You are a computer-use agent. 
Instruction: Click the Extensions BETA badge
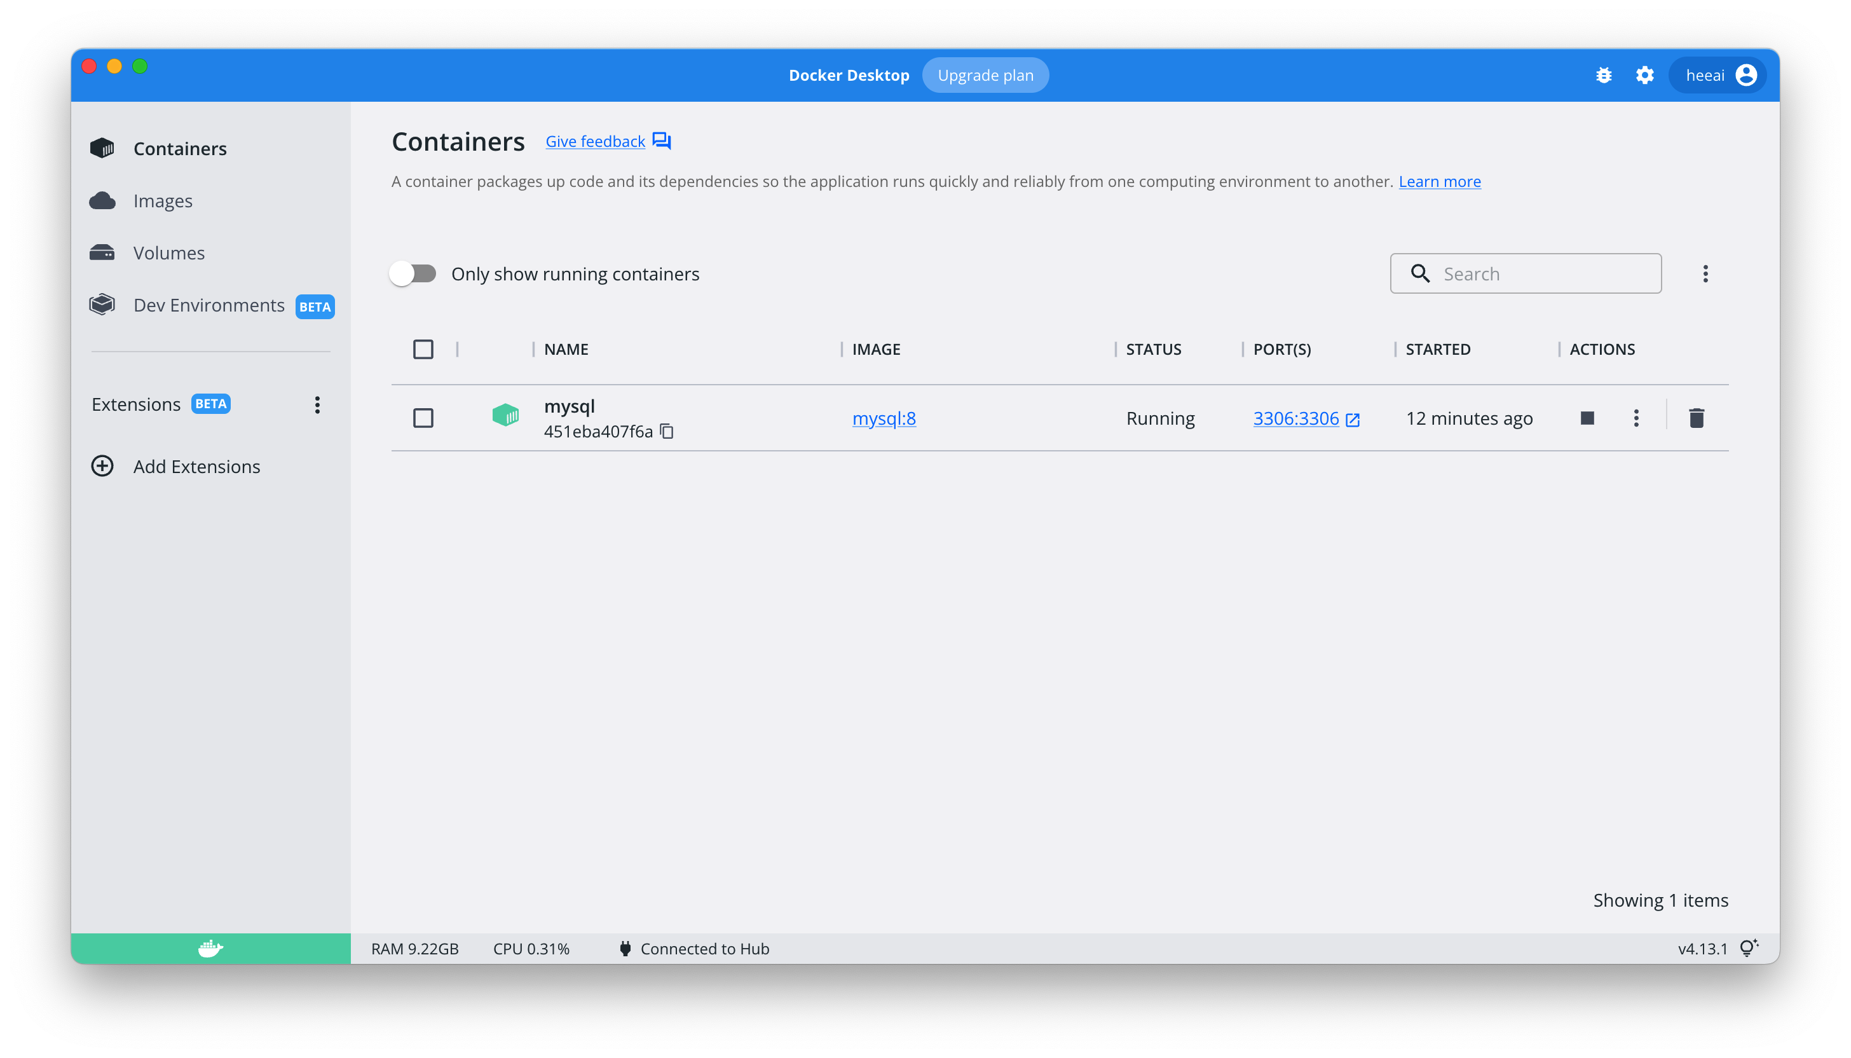210,404
